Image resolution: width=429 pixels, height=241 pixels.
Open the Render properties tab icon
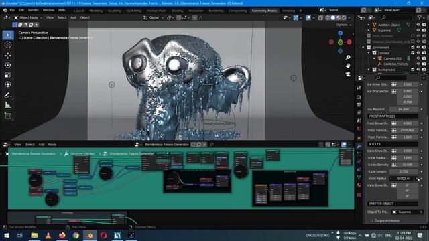[359, 97]
